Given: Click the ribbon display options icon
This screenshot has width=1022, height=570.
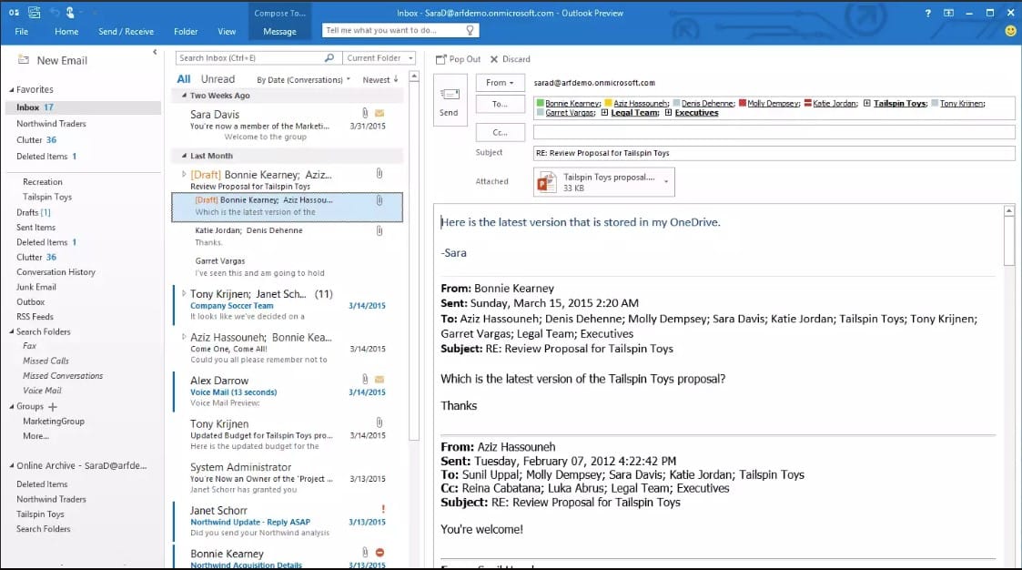Looking at the screenshot, I should pos(948,13).
